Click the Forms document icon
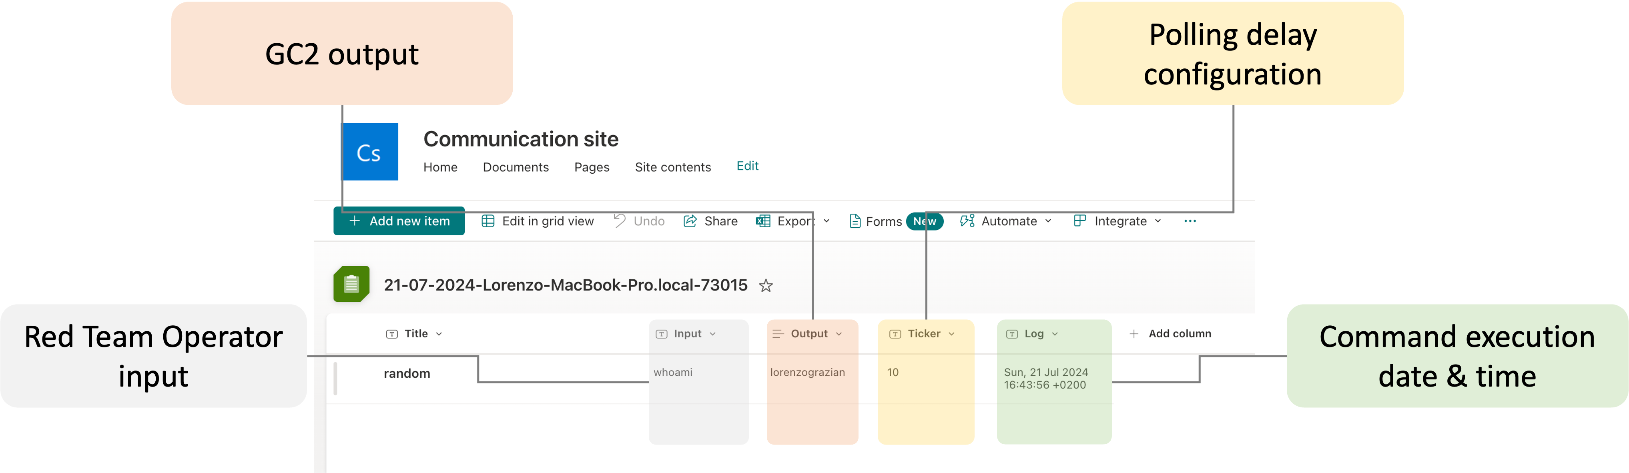This screenshot has width=1629, height=473. (855, 221)
